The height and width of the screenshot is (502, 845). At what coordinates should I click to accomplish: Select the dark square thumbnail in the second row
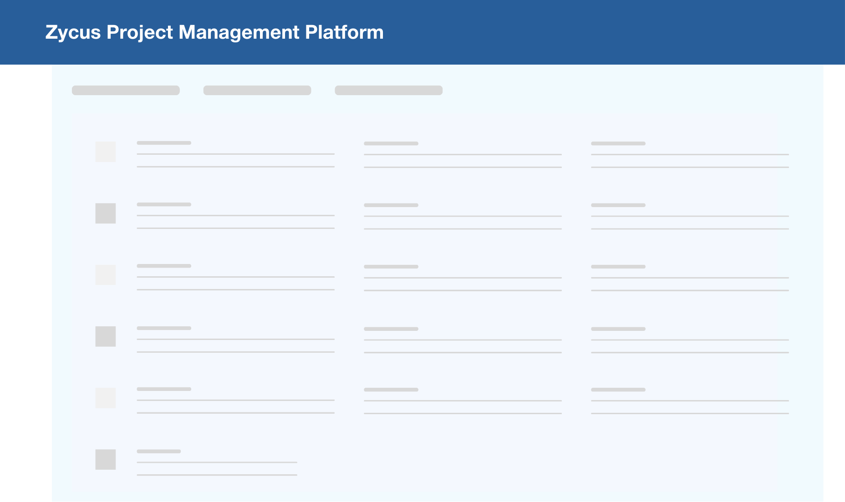coord(105,213)
